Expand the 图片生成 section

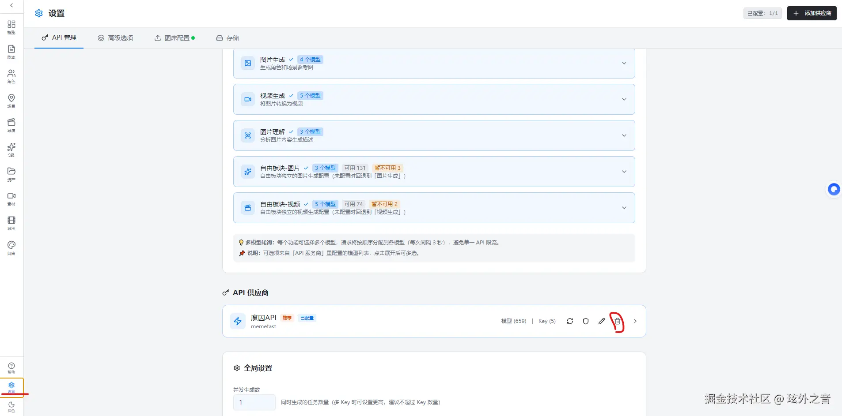click(x=624, y=63)
